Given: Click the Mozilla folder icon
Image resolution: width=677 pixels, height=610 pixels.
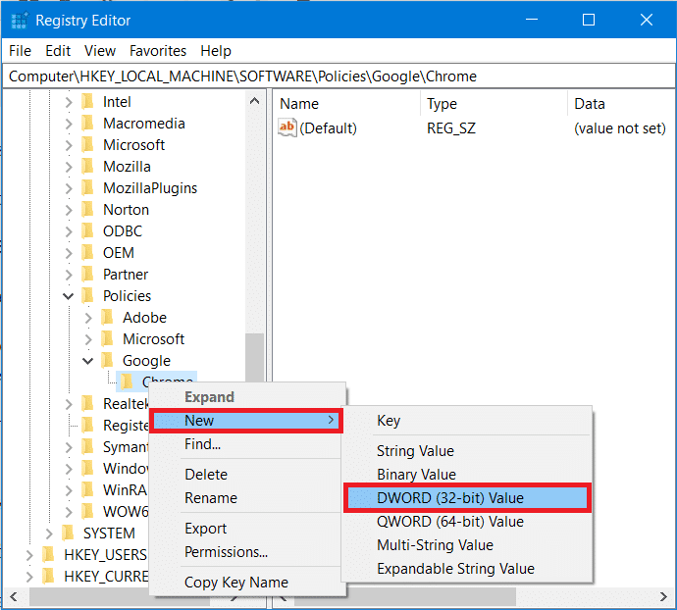Looking at the screenshot, I should pos(87,167).
